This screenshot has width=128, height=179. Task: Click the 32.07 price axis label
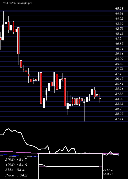(119, 114)
